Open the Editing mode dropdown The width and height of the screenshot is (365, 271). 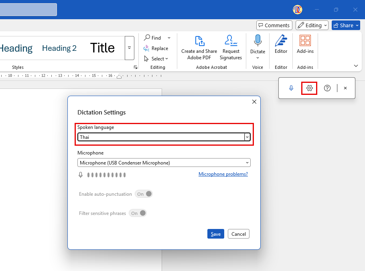[312, 25]
